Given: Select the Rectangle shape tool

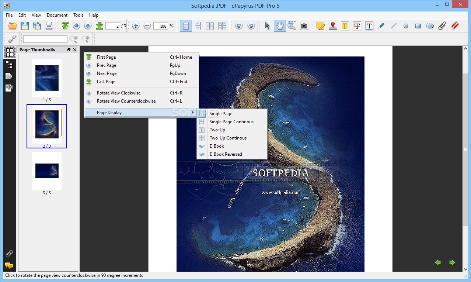Looking at the screenshot, I should 418,26.
